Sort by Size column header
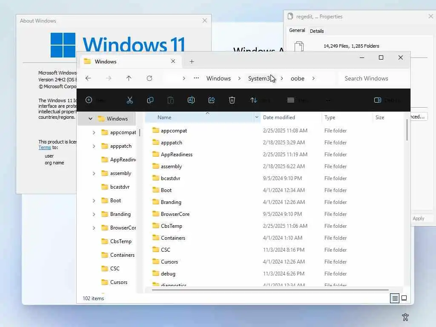436x327 pixels. pos(387,118)
